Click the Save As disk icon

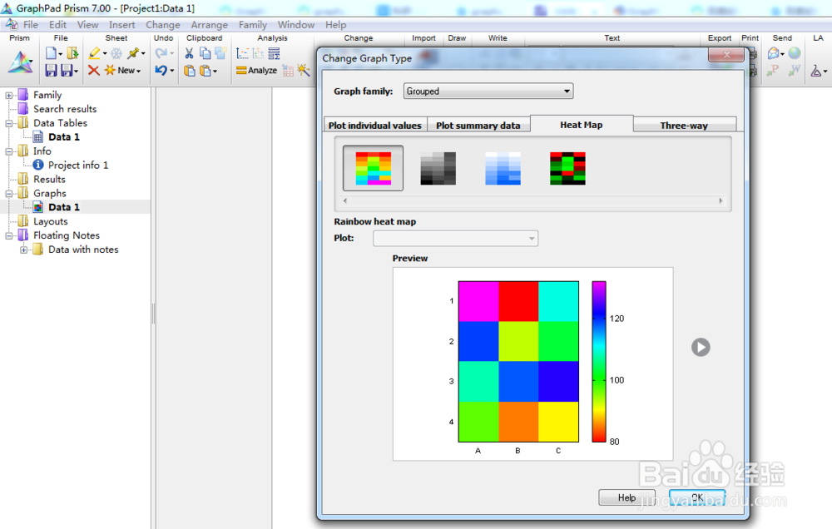(x=67, y=70)
